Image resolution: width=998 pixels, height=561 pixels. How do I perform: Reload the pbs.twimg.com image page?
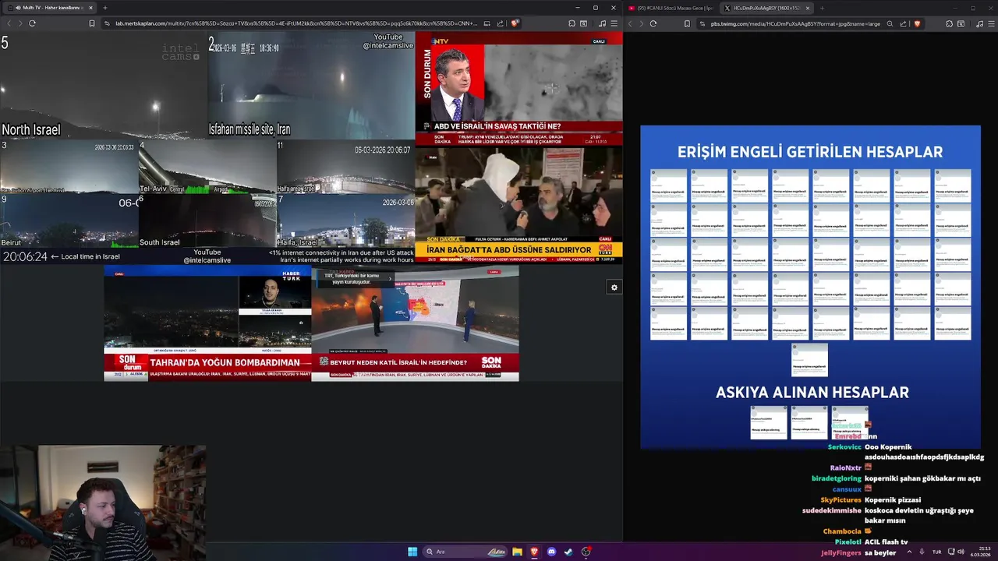[x=653, y=23]
